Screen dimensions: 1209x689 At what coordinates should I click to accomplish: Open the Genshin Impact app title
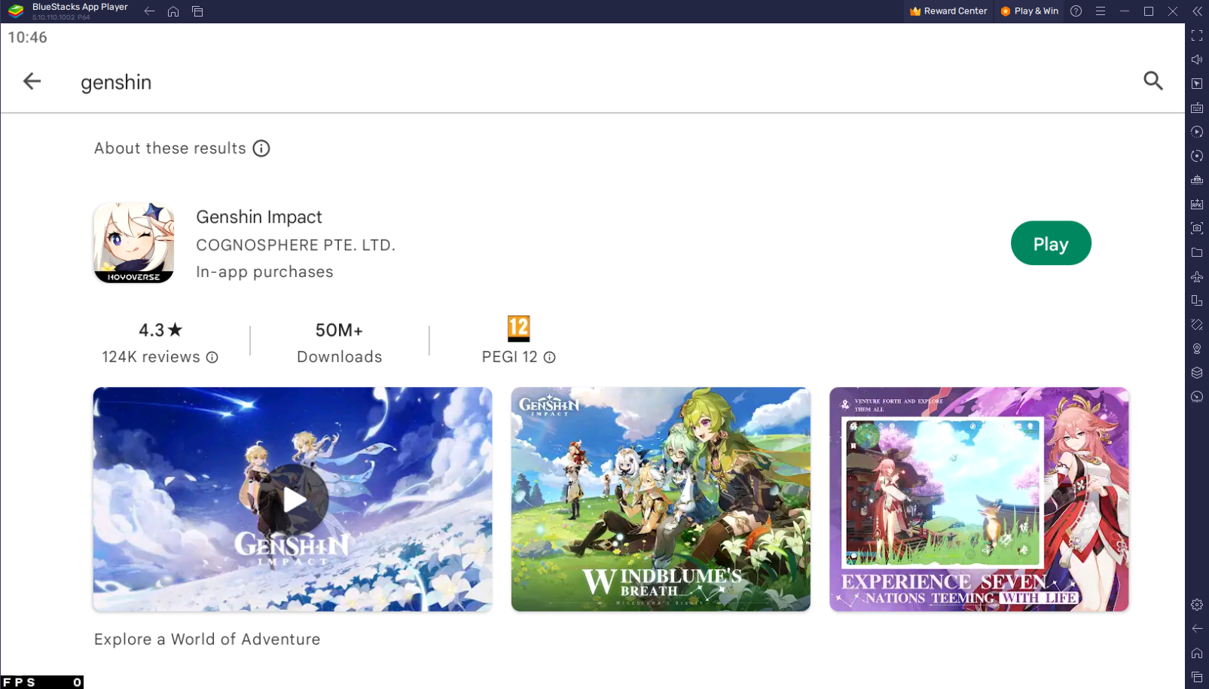tap(259, 217)
